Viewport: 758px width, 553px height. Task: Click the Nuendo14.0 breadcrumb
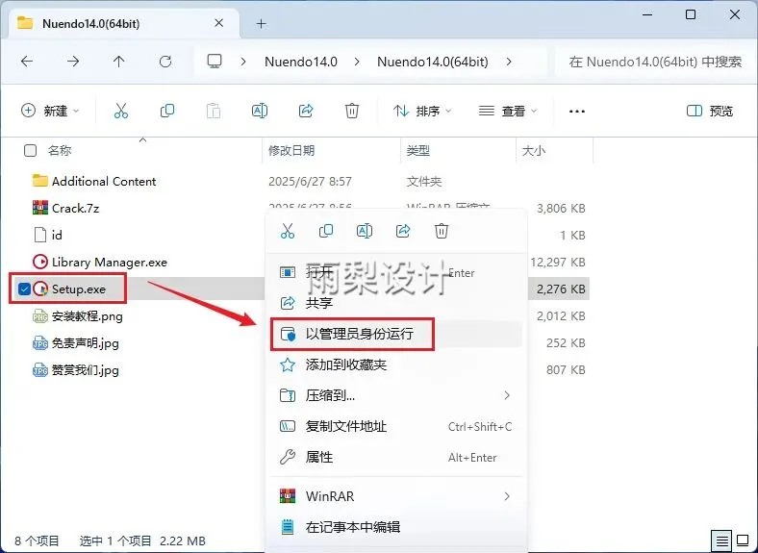pyautogui.click(x=301, y=62)
